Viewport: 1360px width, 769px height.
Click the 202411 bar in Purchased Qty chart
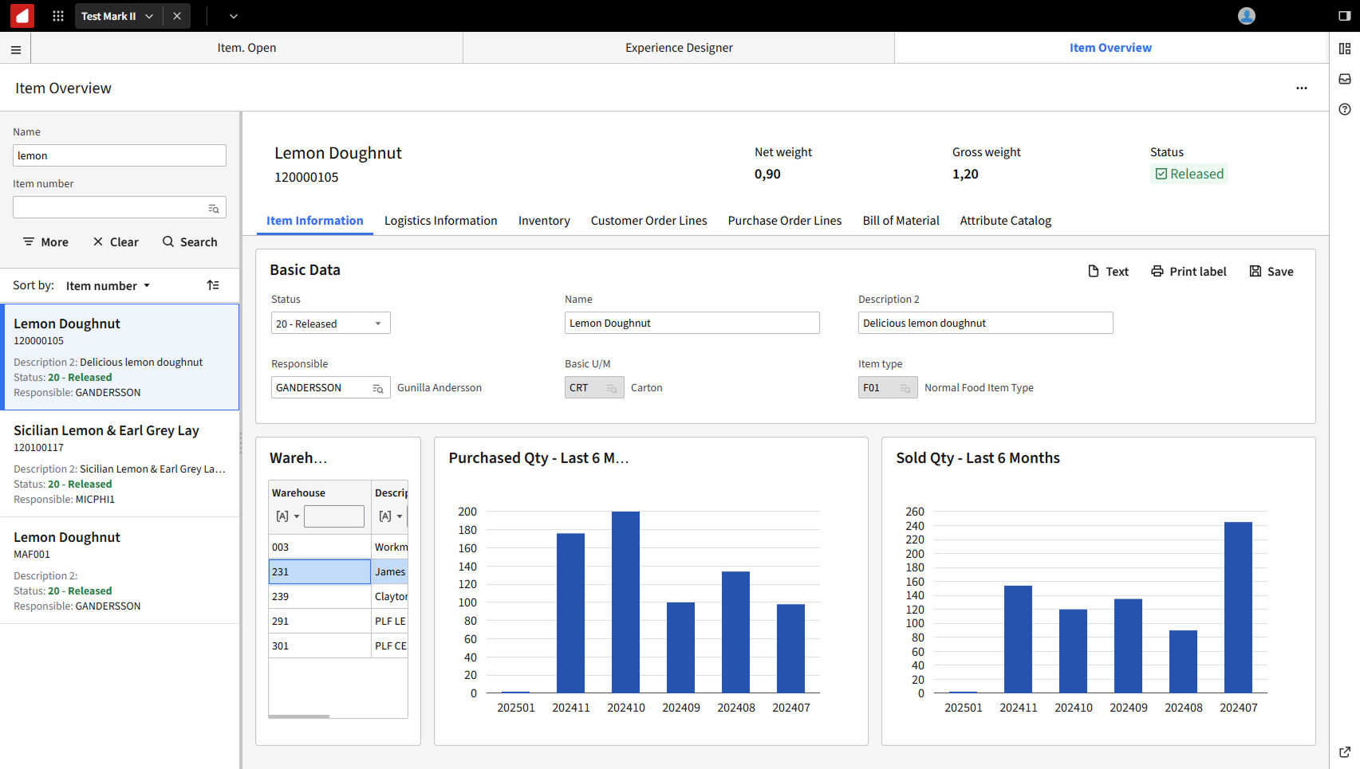click(570, 613)
